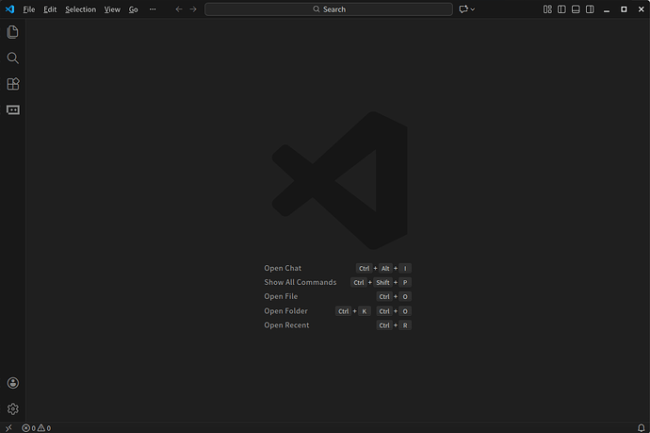Screen dimensions: 650x433
Task: Open the Edit menu
Action: pyautogui.click(x=50, y=9)
